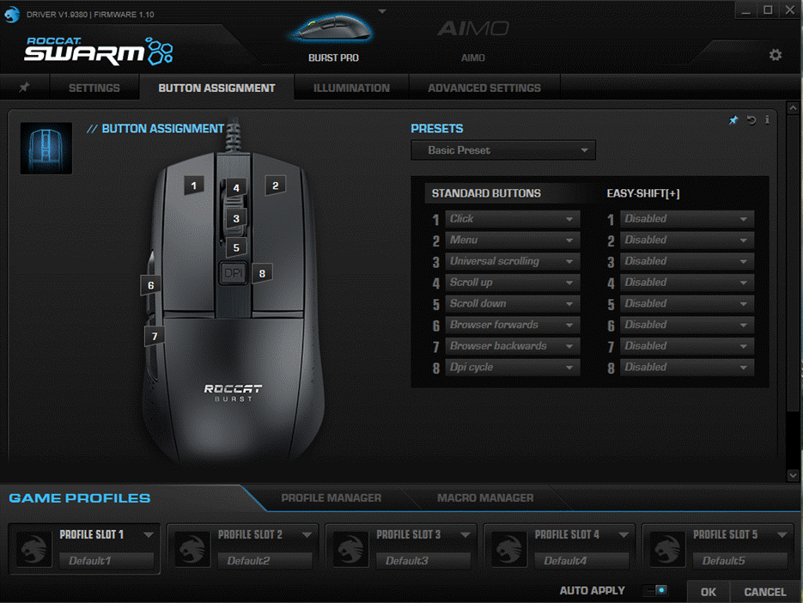This screenshot has height=603, width=803.
Task: Open the Scroll up dropdown
Action: (512, 283)
